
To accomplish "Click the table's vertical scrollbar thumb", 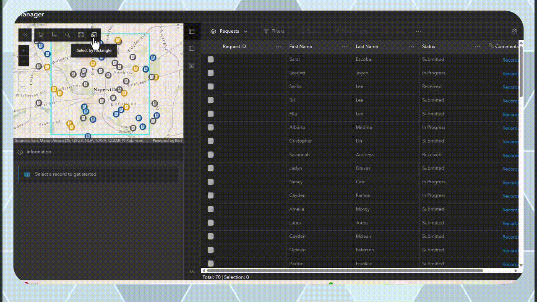I will coord(521,71).
